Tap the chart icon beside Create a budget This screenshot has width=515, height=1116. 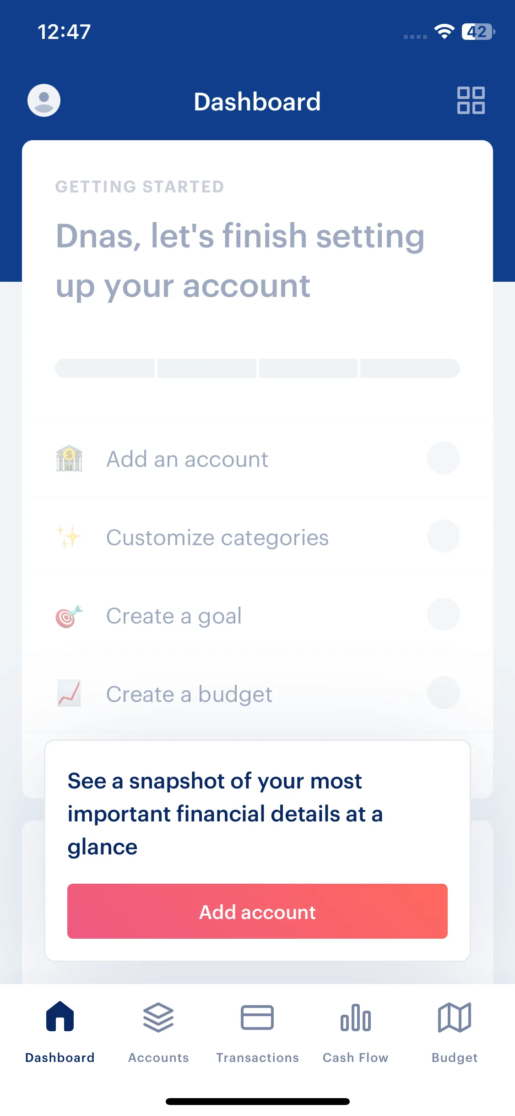(x=69, y=693)
